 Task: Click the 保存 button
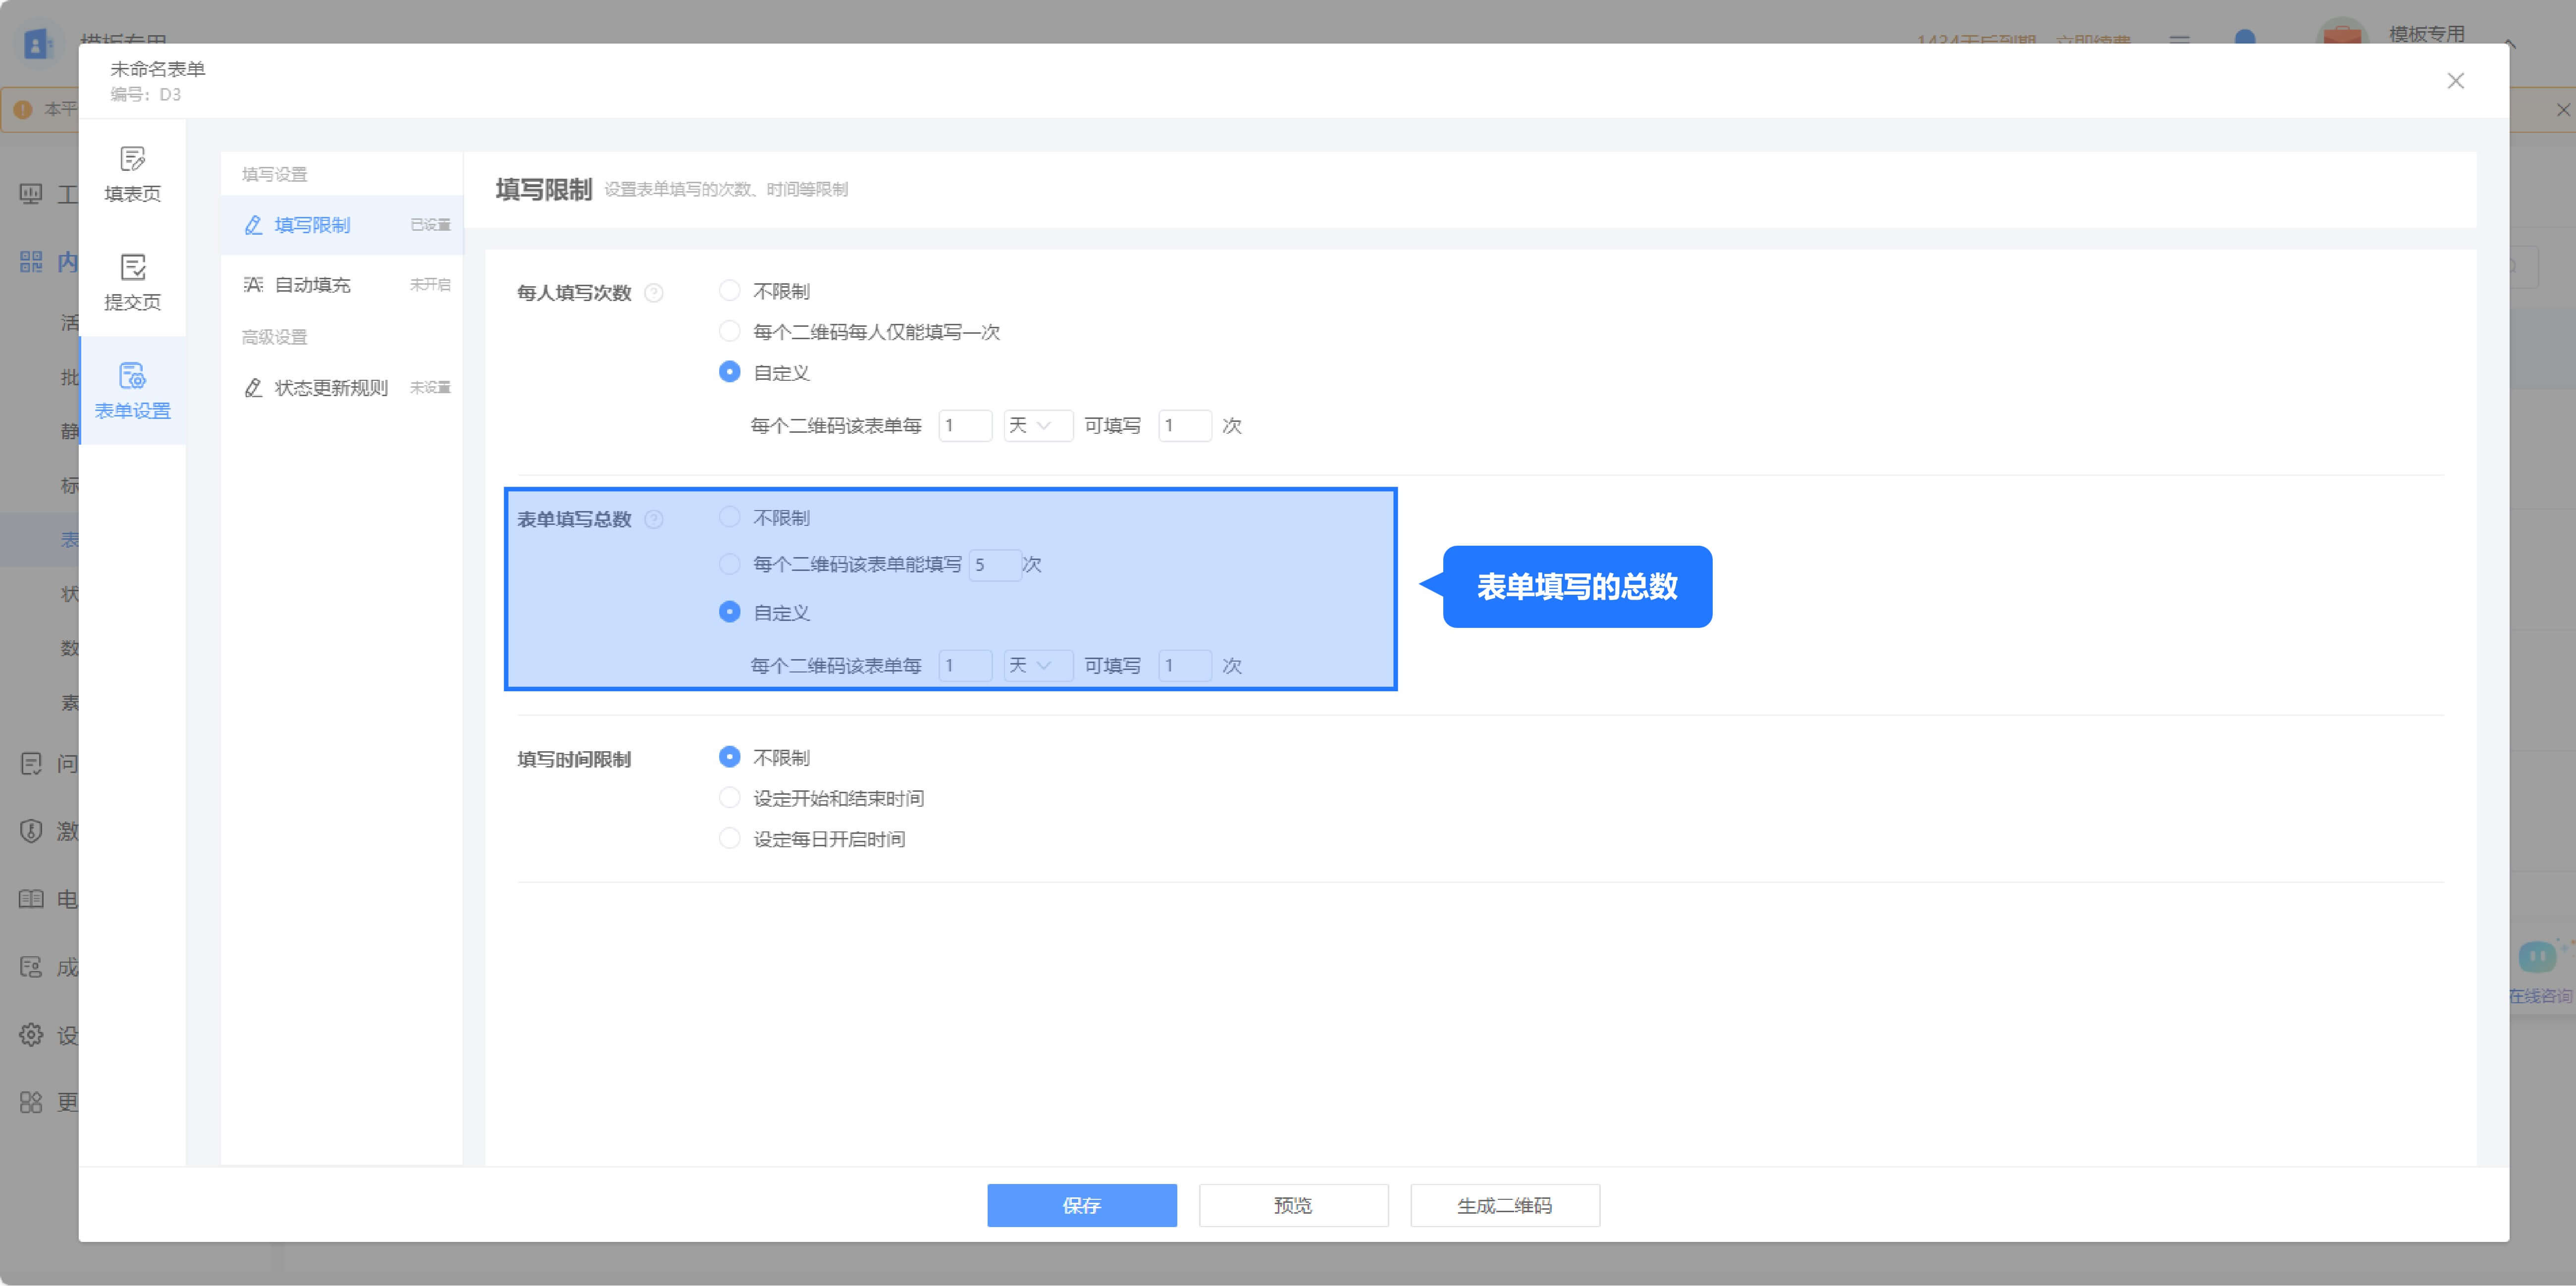[x=1081, y=1205]
